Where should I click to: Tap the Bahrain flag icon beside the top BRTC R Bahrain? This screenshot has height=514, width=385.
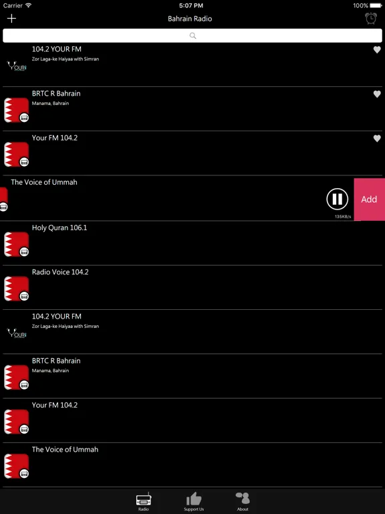[x=16, y=110]
